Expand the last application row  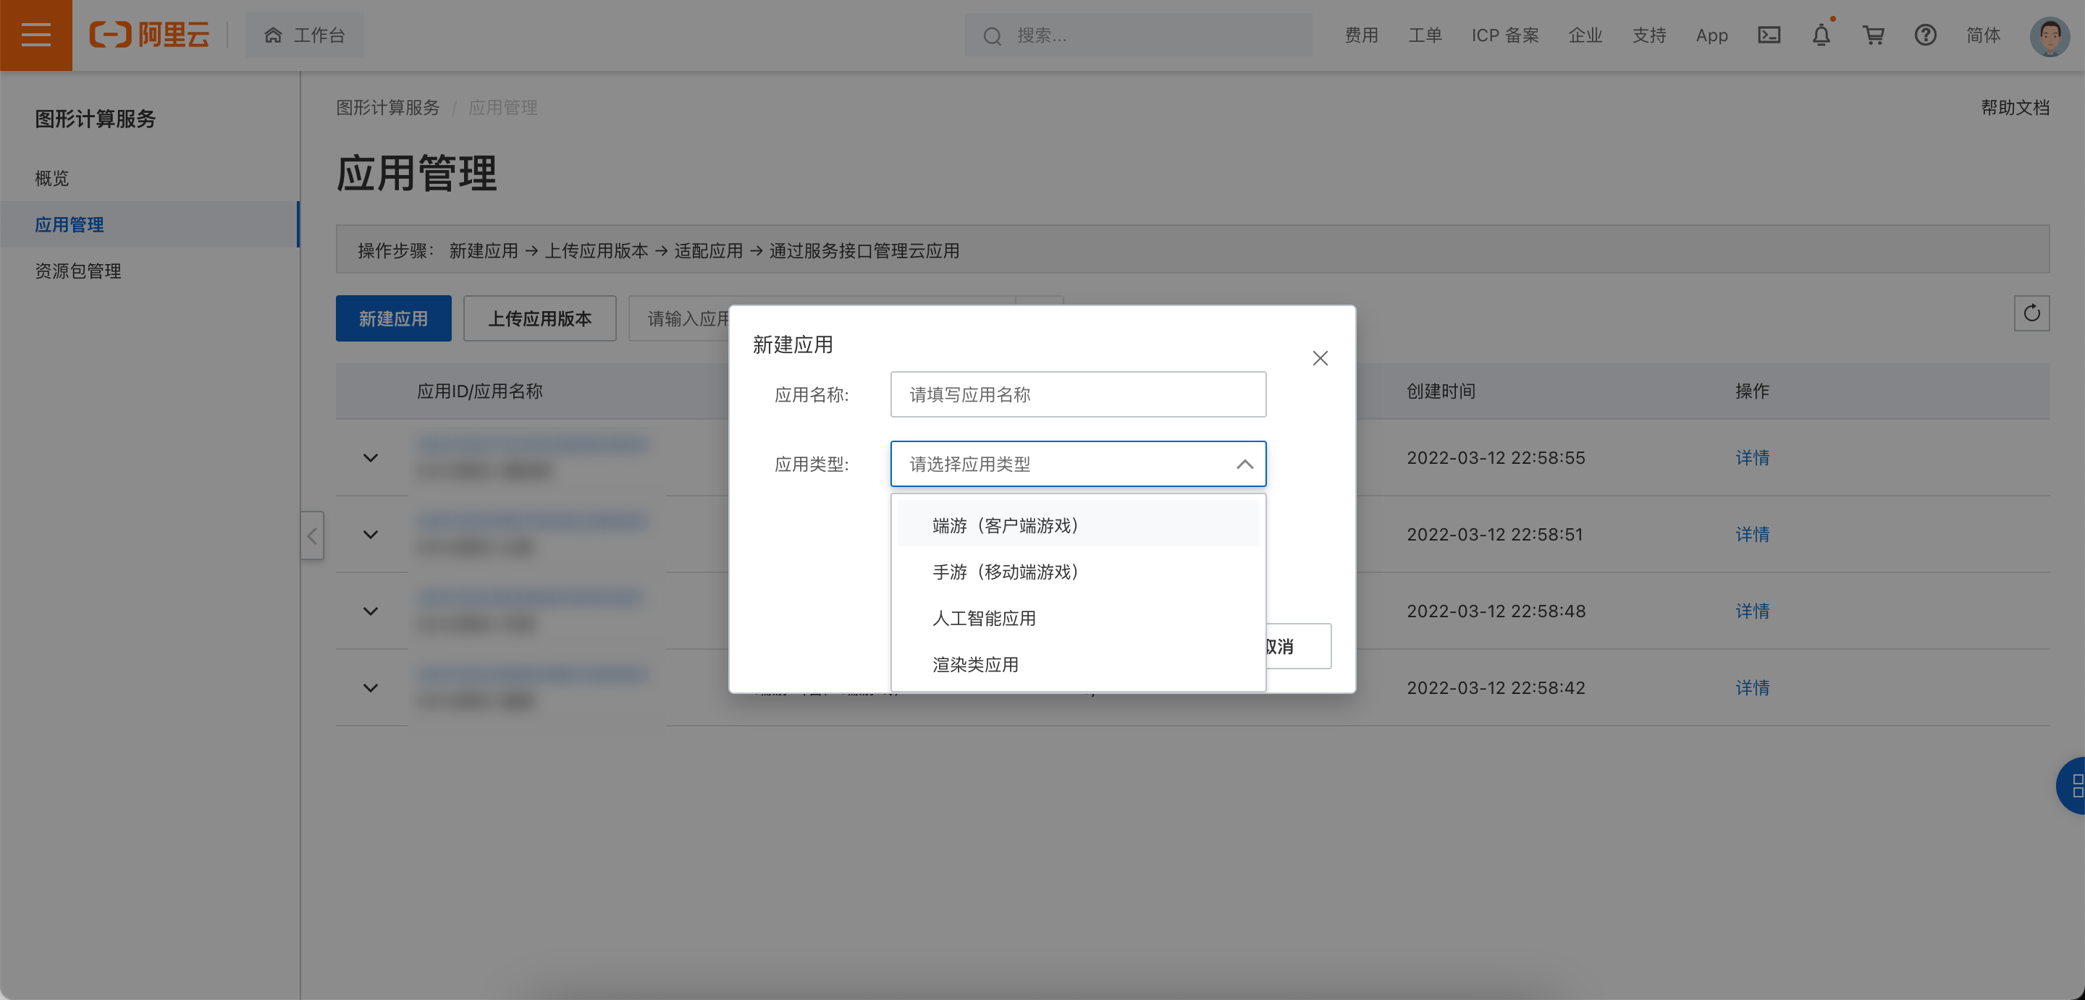point(371,687)
